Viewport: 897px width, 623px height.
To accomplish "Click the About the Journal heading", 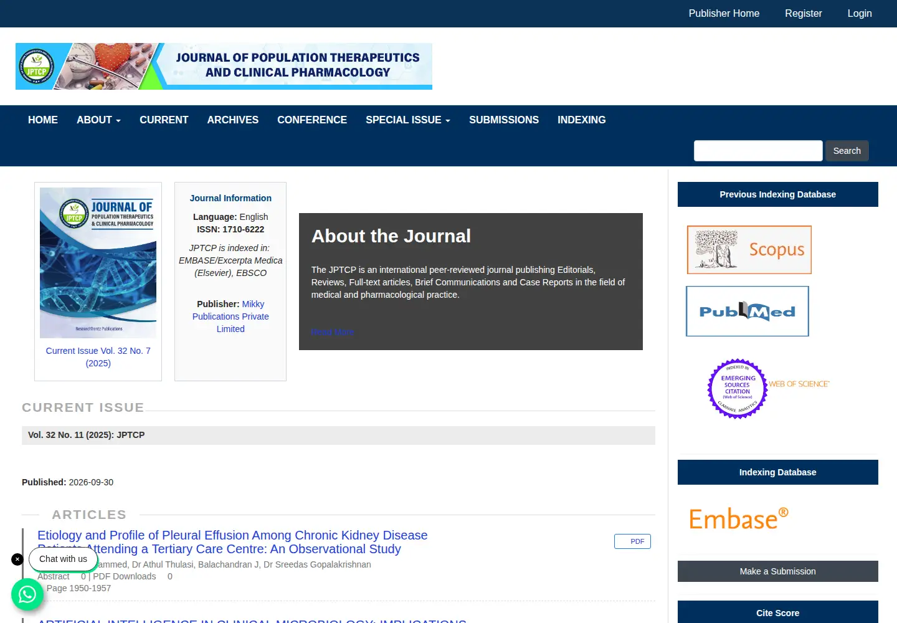I will [x=391, y=236].
